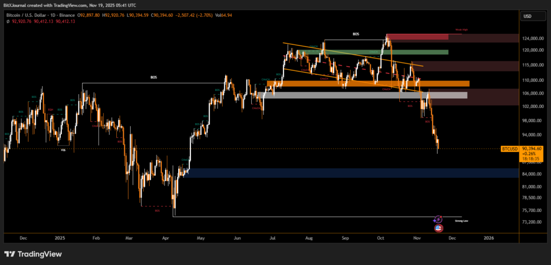Open the purple lightning event icon

coord(437,219)
